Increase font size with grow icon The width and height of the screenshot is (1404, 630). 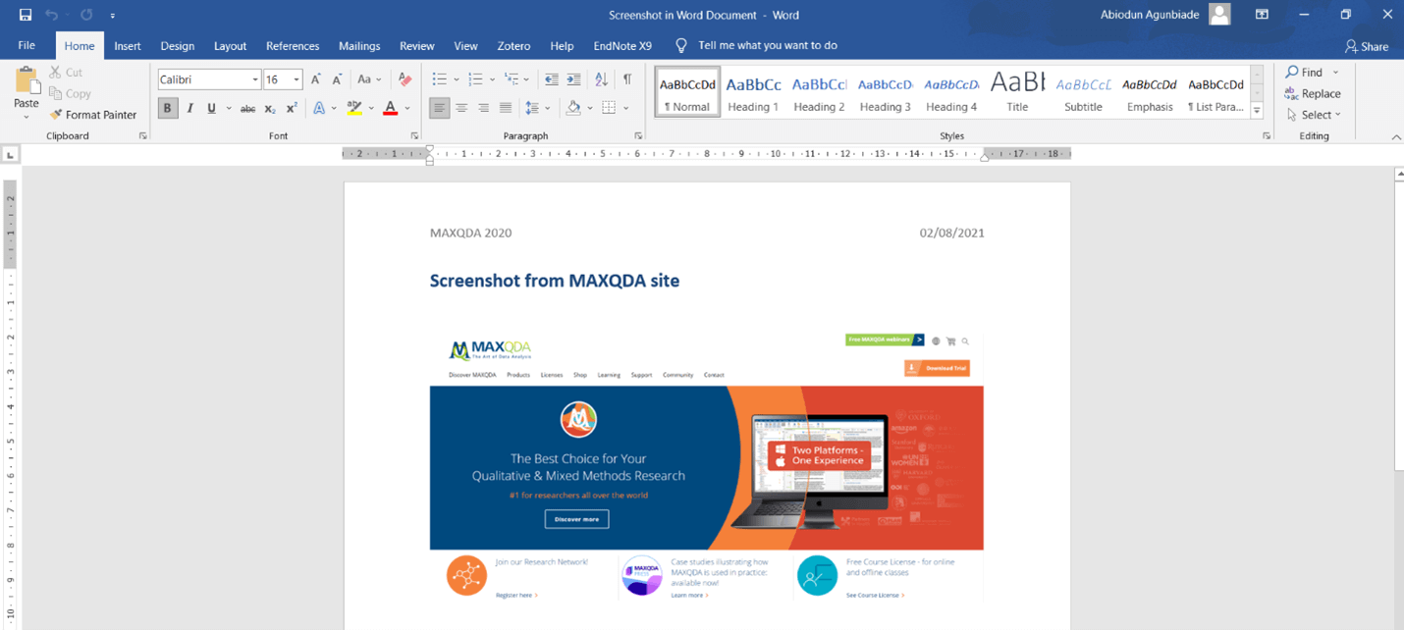point(315,79)
